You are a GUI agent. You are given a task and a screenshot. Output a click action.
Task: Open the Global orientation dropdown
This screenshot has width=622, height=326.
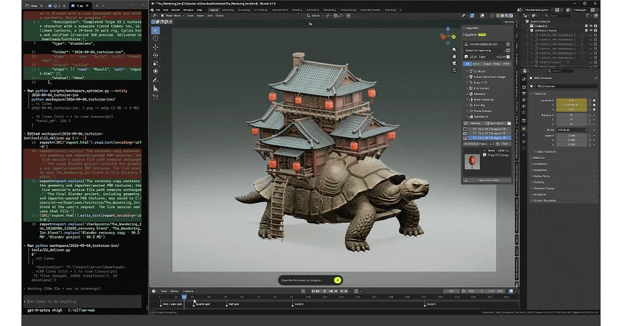[x=316, y=16]
